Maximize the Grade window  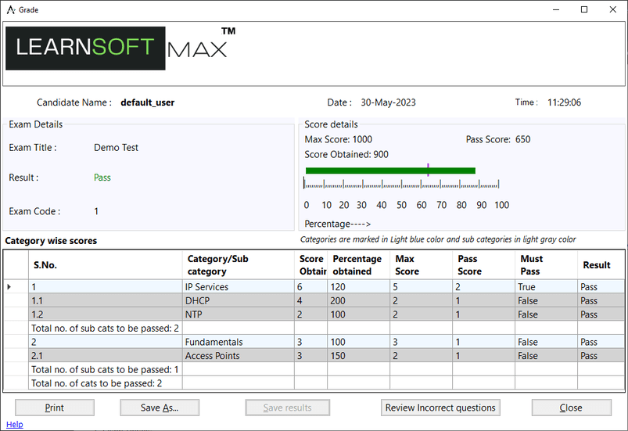click(584, 9)
